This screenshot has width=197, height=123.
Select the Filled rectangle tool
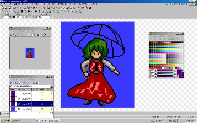click(x=22, y=12)
